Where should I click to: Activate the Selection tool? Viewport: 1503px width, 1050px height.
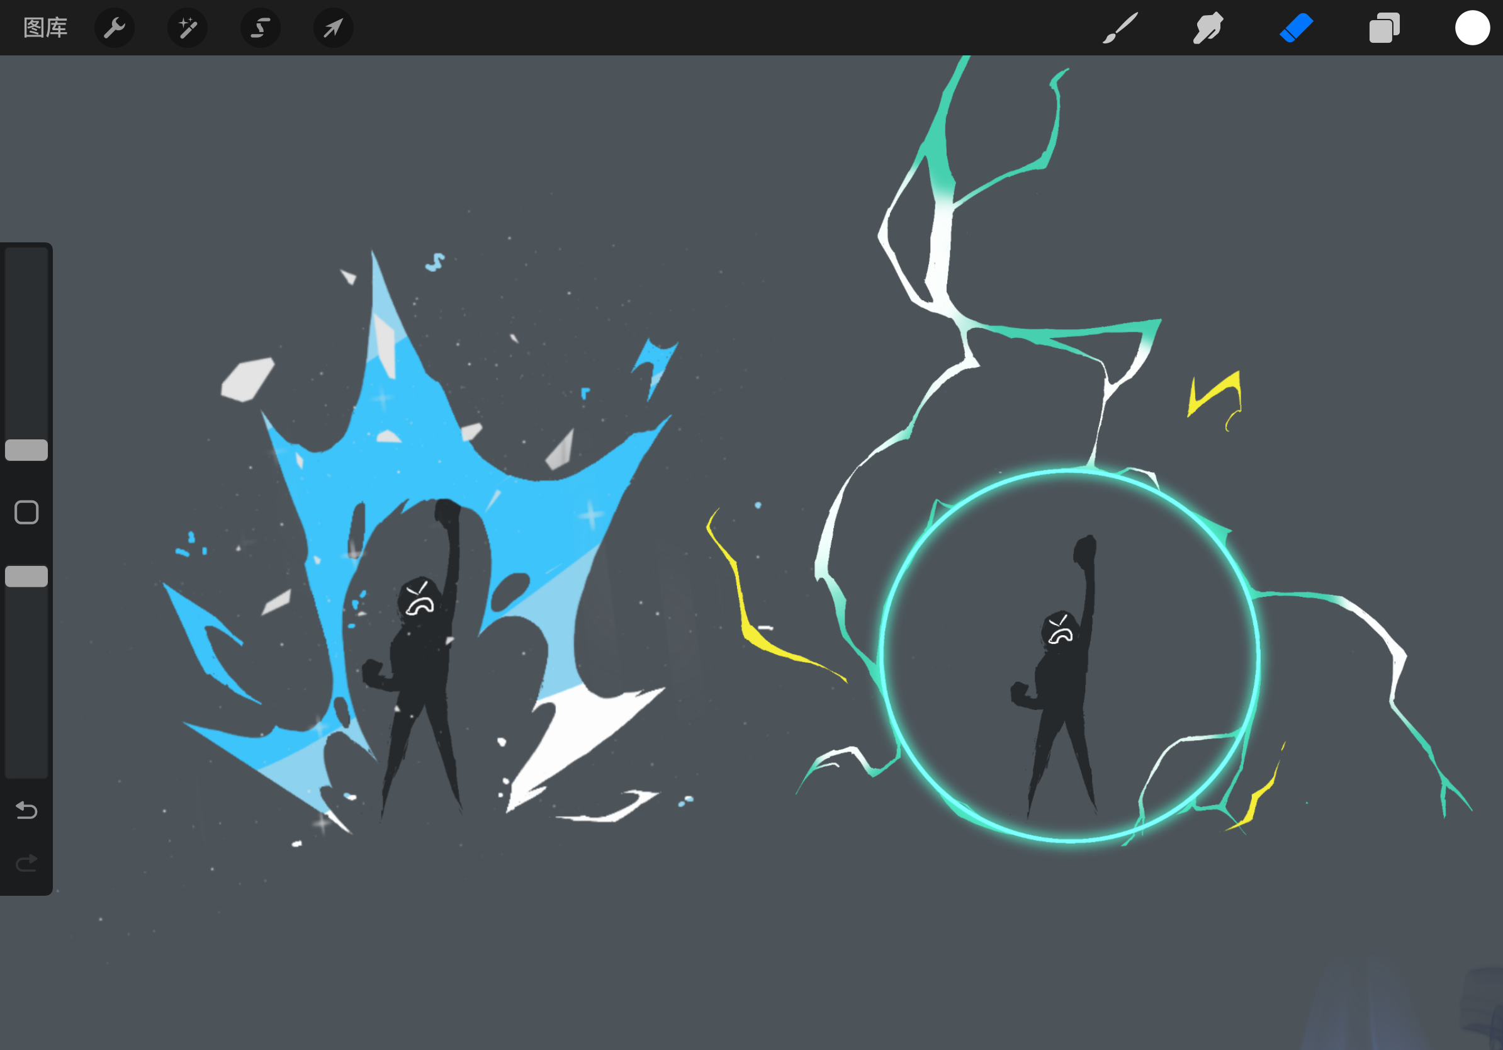coord(261,28)
